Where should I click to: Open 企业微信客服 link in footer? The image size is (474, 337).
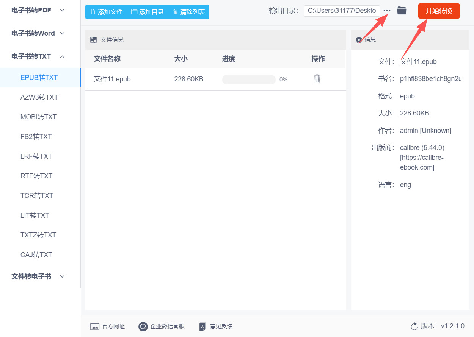pos(167,326)
